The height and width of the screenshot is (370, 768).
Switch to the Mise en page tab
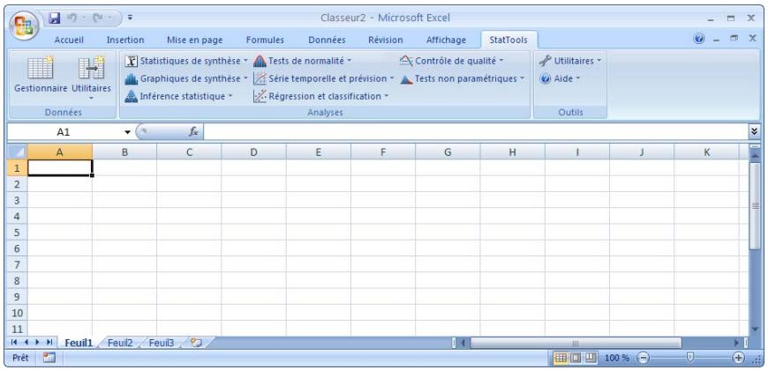click(x=194, y=40)
